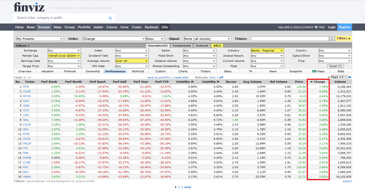Screen dimensions: 365x194
Task: Open the Maps menu item
Action: [x=57, y=27]
